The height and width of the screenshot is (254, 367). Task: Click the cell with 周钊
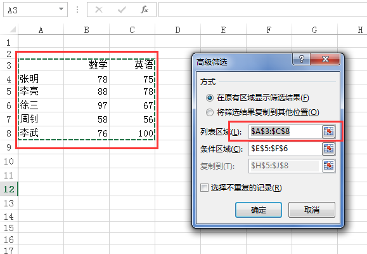(41, 119)
